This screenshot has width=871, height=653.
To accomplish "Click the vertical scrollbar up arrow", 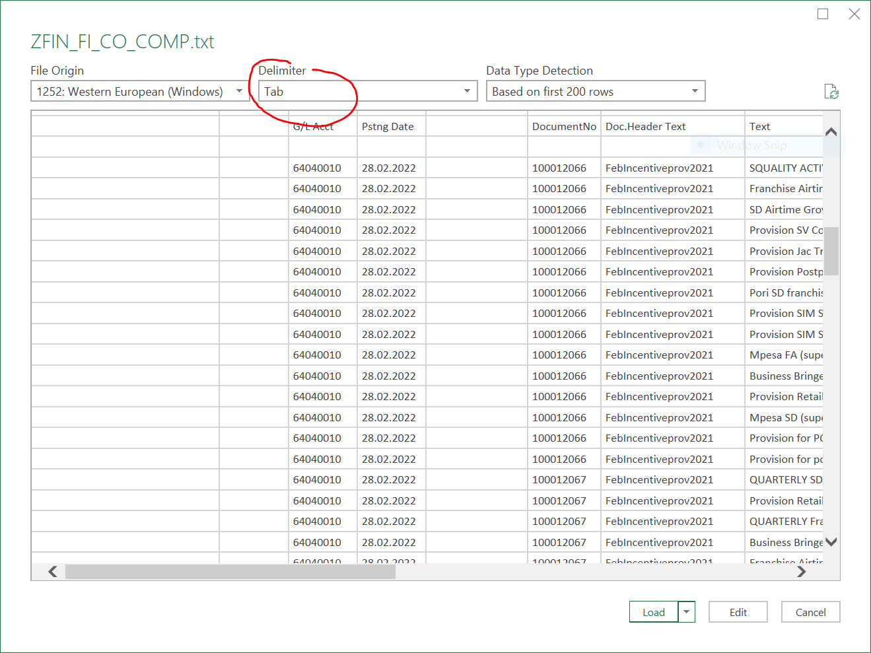I will click(831, 132).
